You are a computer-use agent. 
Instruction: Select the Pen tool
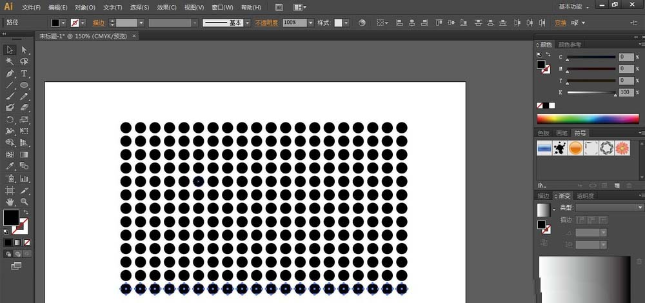[10, 73]
